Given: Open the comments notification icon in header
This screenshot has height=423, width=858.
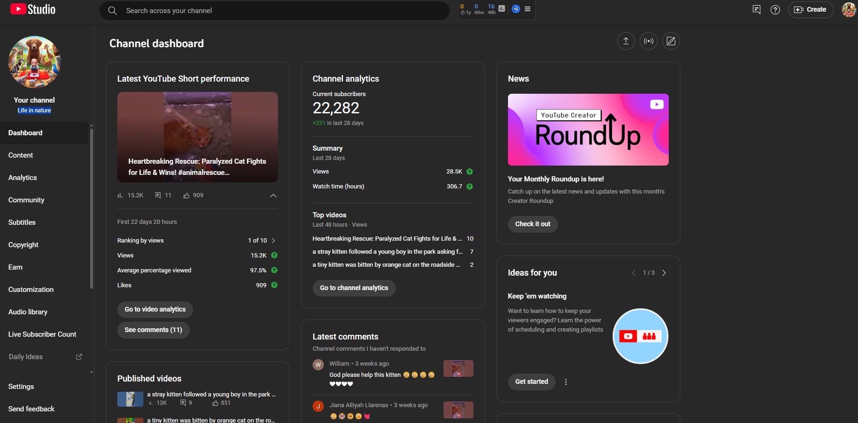Looking at the screenshot, I should (x=756, y=10).
